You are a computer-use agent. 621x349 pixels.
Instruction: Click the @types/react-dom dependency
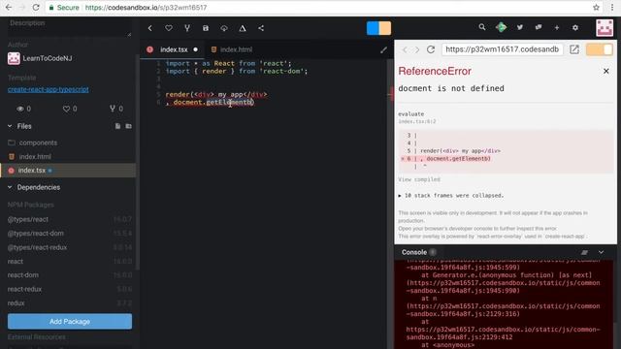[69, 233]
